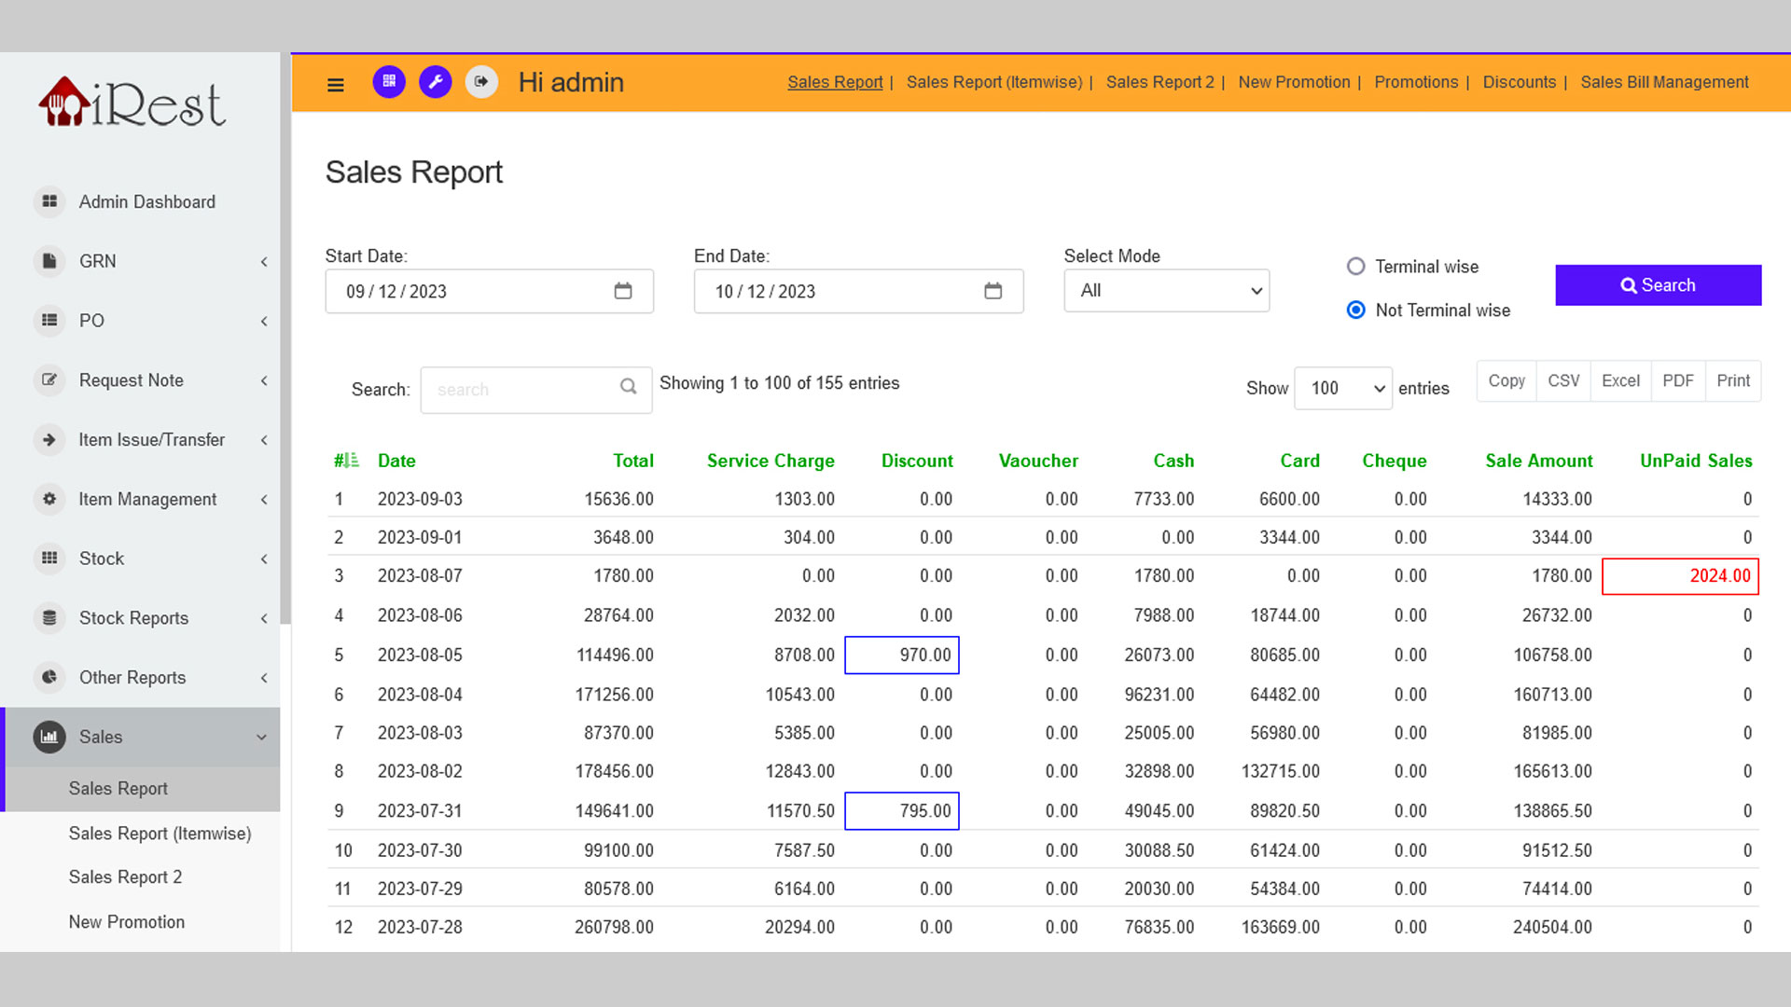
Task: Expand the Request Note sidebar menu
Action: coord(264,380)
